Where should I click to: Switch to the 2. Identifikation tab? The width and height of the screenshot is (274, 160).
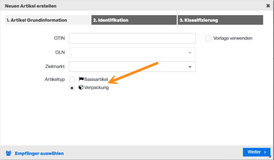(x=134, y=20)
